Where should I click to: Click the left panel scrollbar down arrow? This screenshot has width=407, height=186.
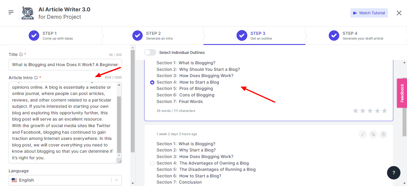point(133,183)
